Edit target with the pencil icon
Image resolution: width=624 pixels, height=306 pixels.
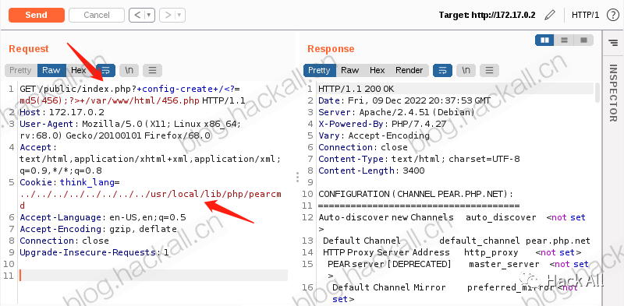coord(550,15)
